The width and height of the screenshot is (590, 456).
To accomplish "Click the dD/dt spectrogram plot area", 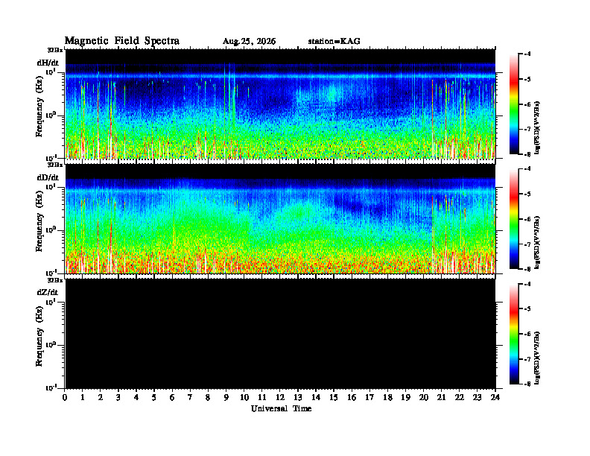I will [x=280, y=218].
